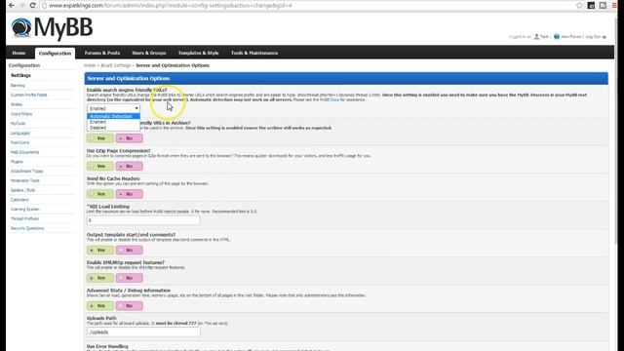Click the Log Out link
Screen dimensions: 624x351
tap(593, 37)
